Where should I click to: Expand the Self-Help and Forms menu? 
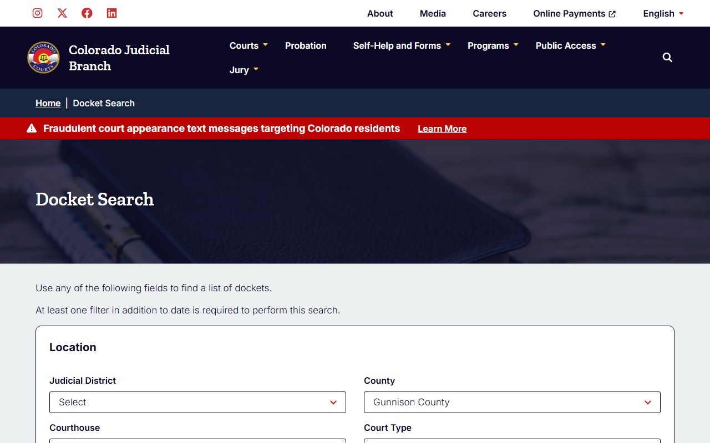[x=402, y=45]
